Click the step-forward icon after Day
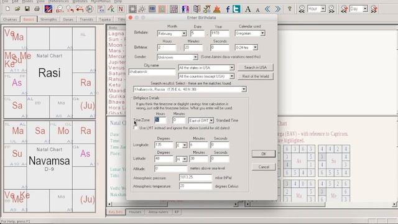 click(374, 9)
